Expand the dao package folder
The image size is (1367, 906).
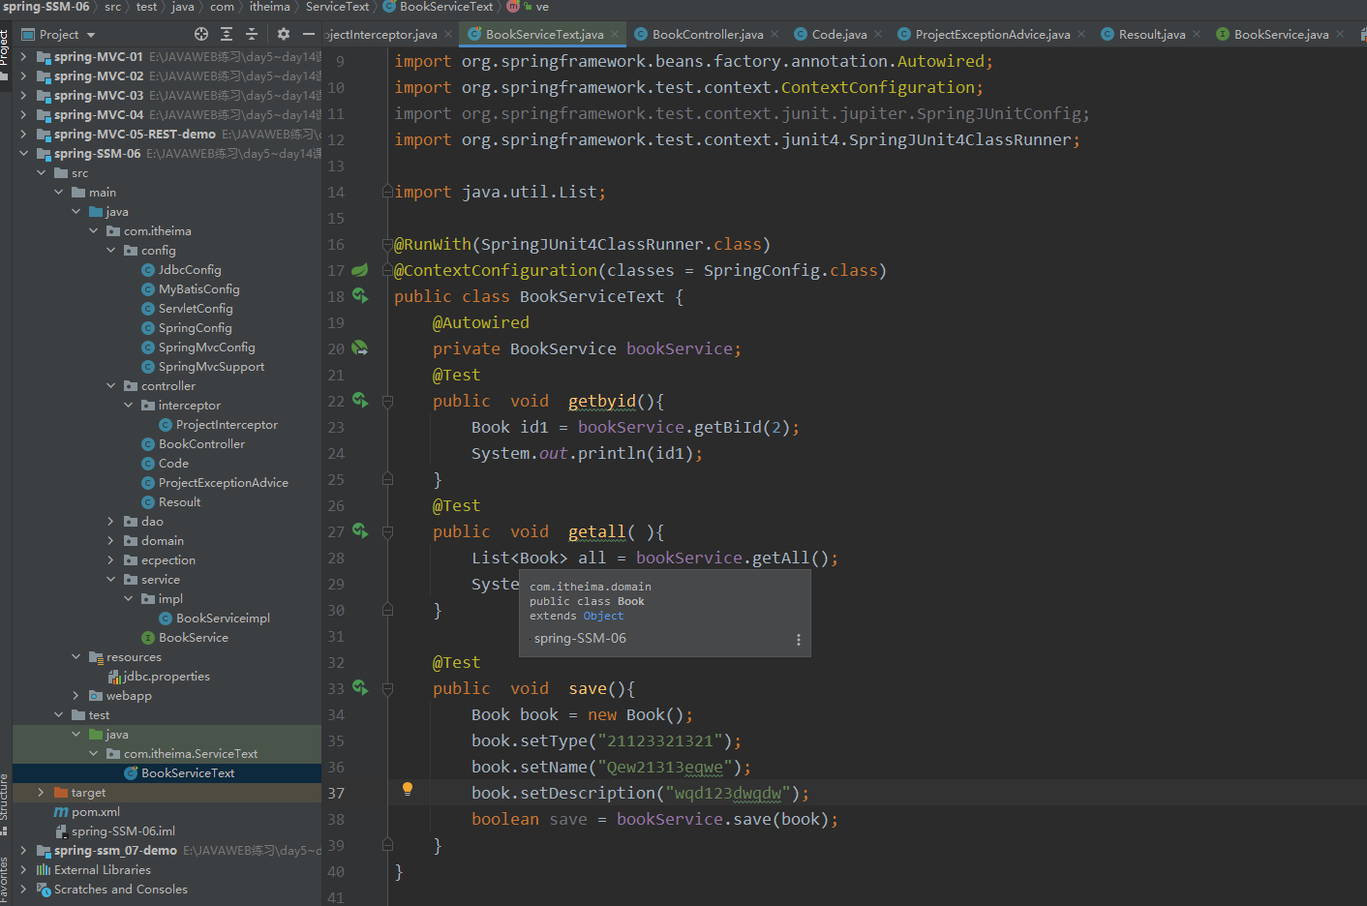[x=110, y=522]
